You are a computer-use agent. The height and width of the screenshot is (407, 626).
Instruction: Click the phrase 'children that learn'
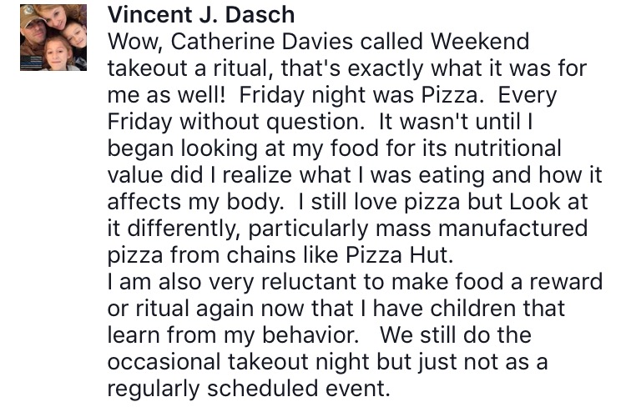tap(497, 309)
